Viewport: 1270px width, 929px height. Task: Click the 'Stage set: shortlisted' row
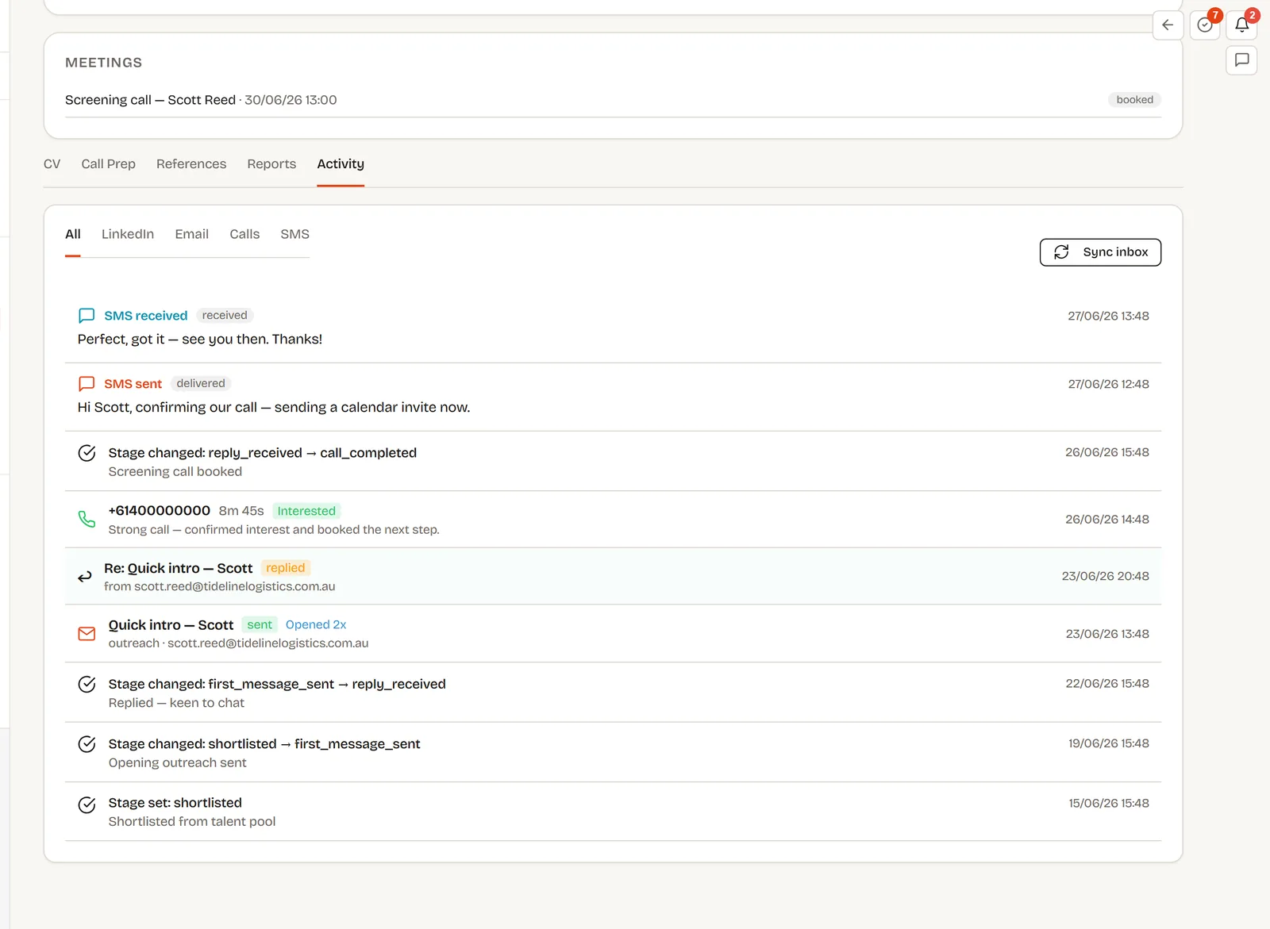(x=613, y=812)
